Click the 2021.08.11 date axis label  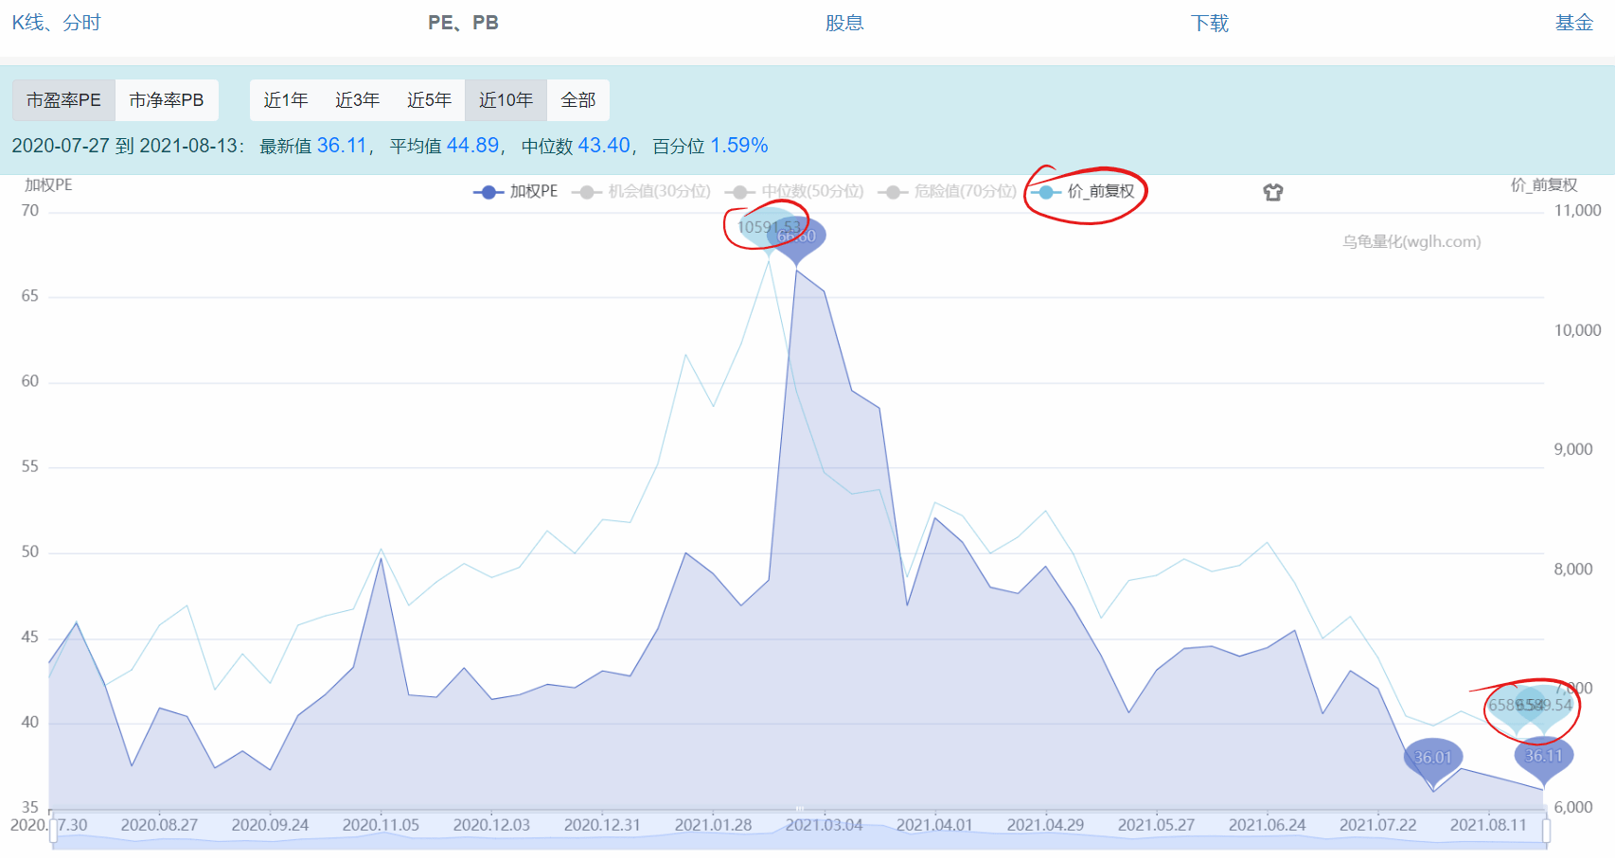1489,826
